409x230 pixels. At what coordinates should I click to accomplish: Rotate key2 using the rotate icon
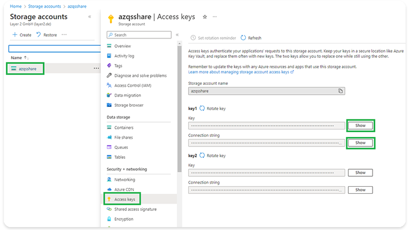coord(203,156)
